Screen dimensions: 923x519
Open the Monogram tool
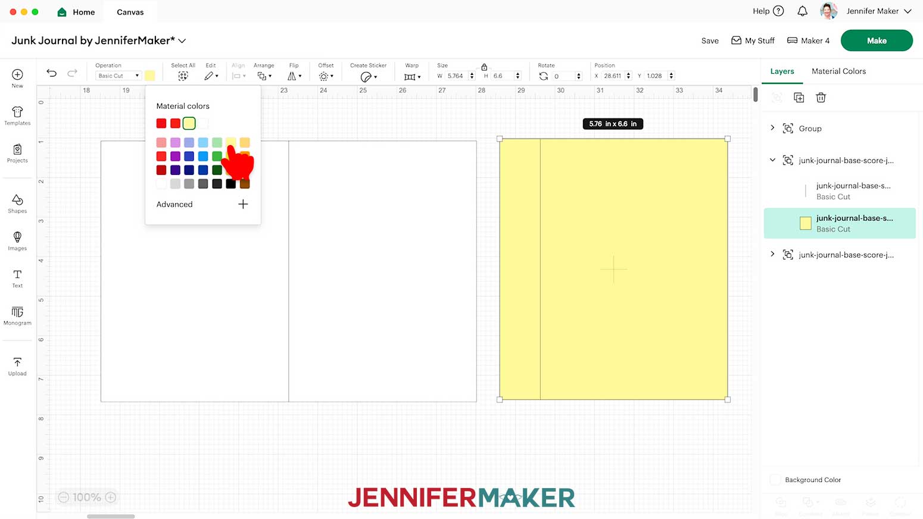tap(17, 315)
